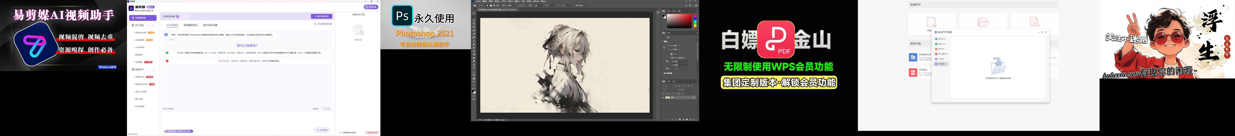Toggle the switch at bottom of task list
Screen dimensions: 1235x136
click(339, 133)
